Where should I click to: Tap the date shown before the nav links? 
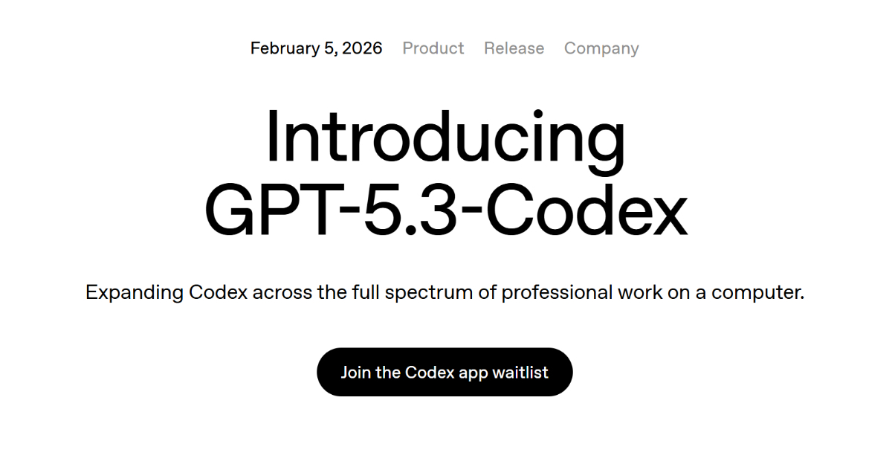point(315,48)
